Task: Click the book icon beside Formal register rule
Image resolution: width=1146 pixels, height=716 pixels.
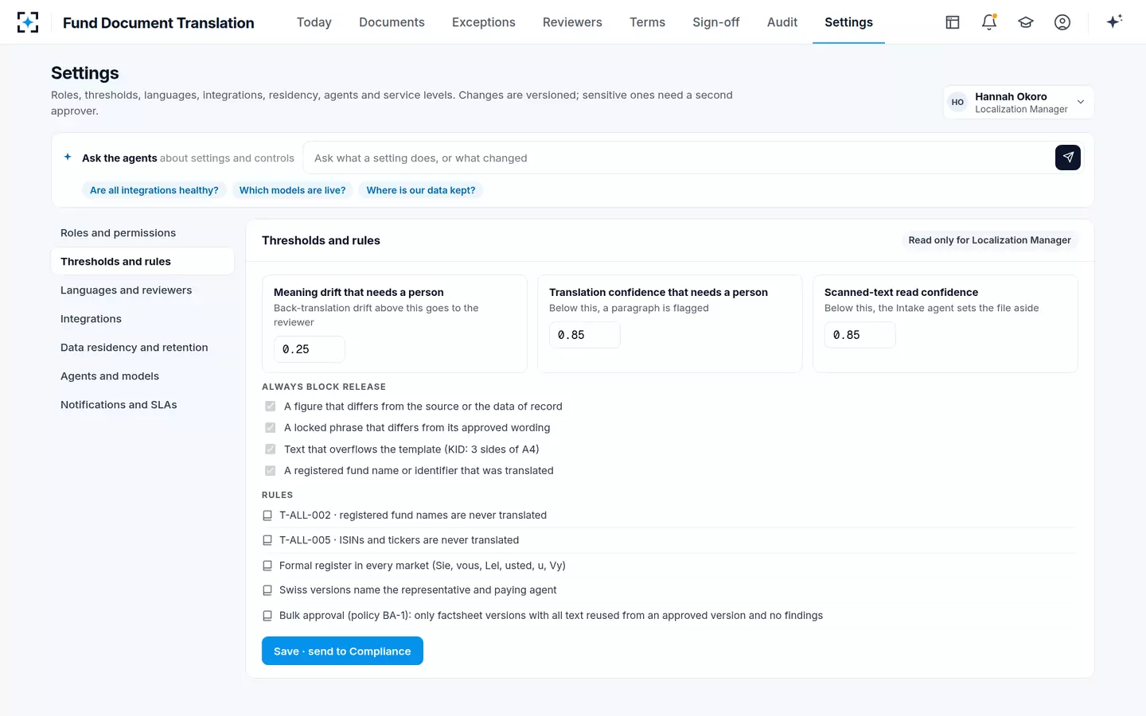Action: point(267,566)
